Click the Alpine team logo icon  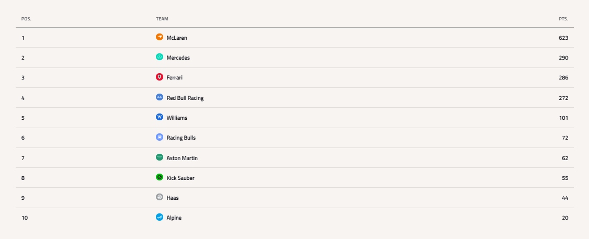[160, 217]
